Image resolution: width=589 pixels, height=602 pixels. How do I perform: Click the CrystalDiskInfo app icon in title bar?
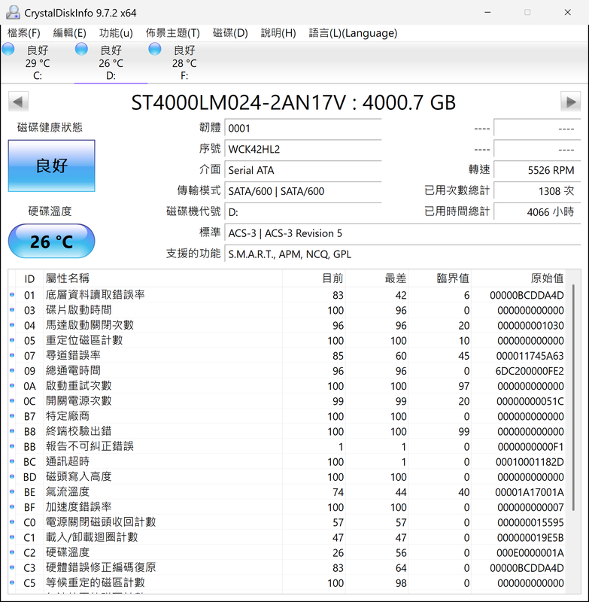pyautogui.click(x=13, y=13)
